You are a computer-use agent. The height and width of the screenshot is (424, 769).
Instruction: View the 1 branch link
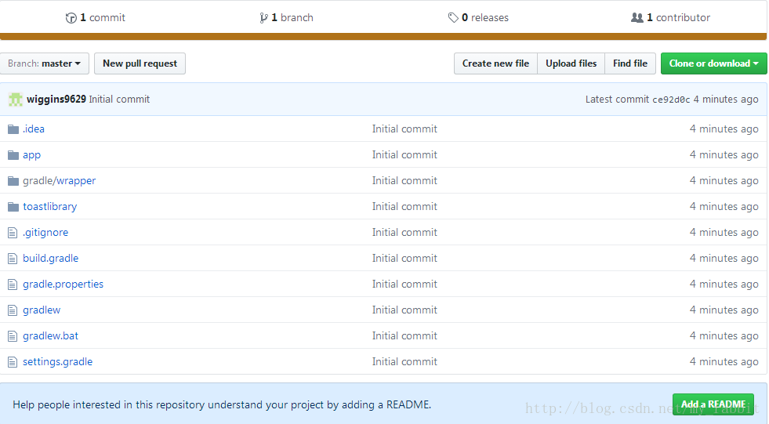(286, 18)
